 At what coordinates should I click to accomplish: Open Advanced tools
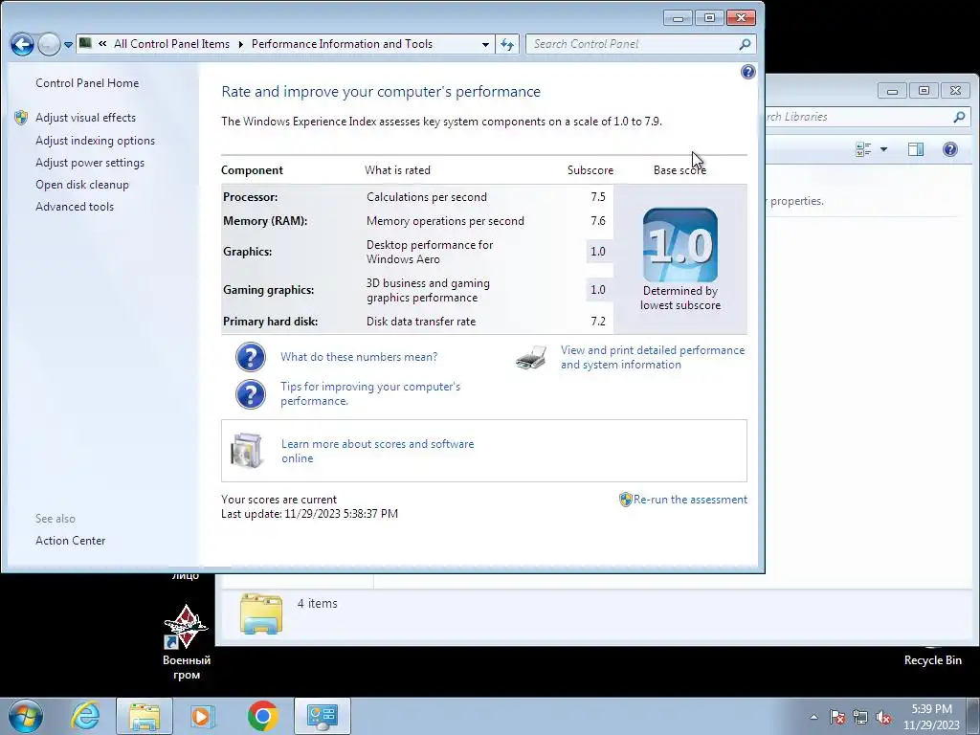pos(75,207)
